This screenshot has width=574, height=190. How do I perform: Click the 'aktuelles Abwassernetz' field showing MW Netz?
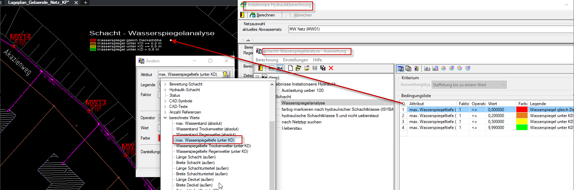(x=429, y=29)
